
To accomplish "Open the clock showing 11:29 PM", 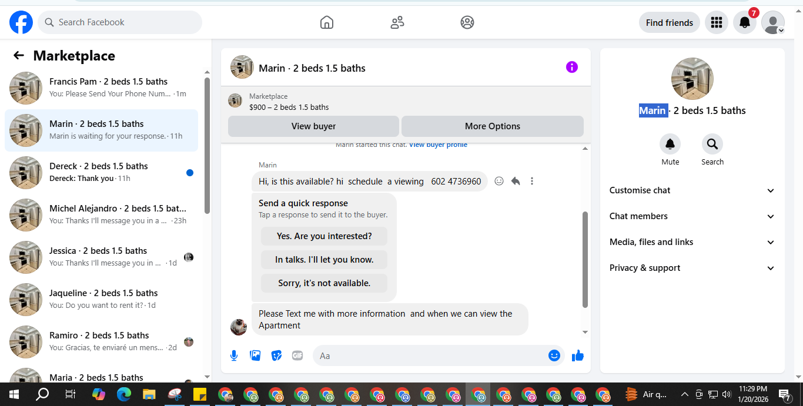I will point(754,394).
